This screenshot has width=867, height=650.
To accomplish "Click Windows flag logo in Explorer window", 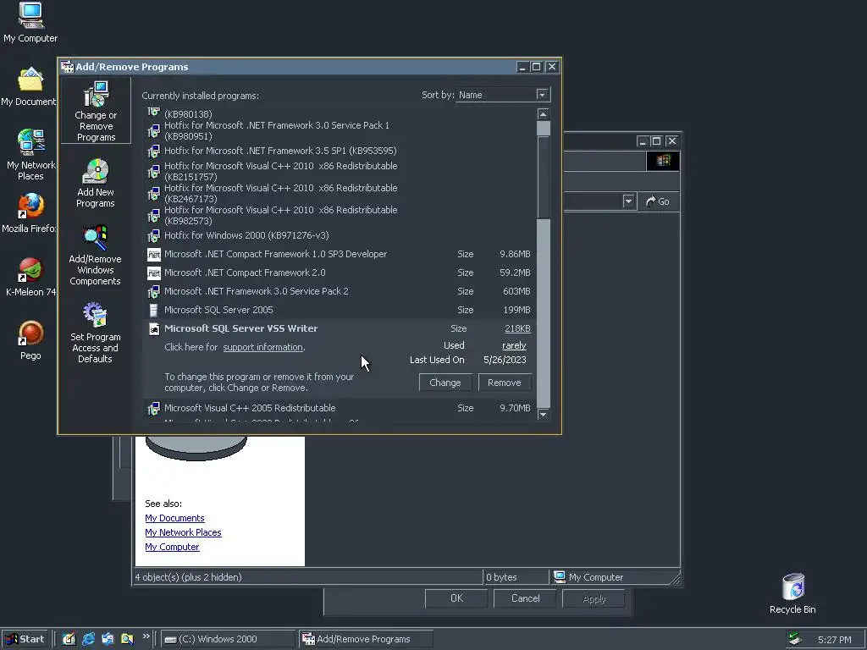I will click(x=663, y=161).
